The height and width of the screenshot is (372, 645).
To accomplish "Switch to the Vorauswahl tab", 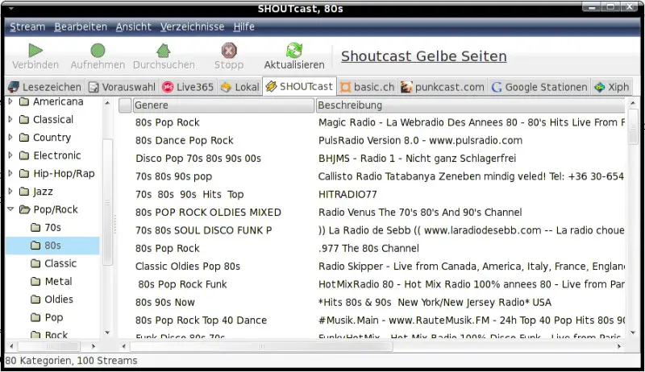I will point(123,87).
